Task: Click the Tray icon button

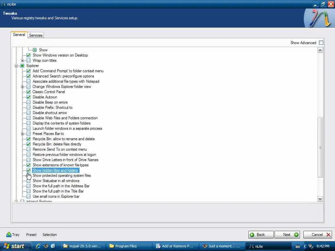Action: point(13,235)
